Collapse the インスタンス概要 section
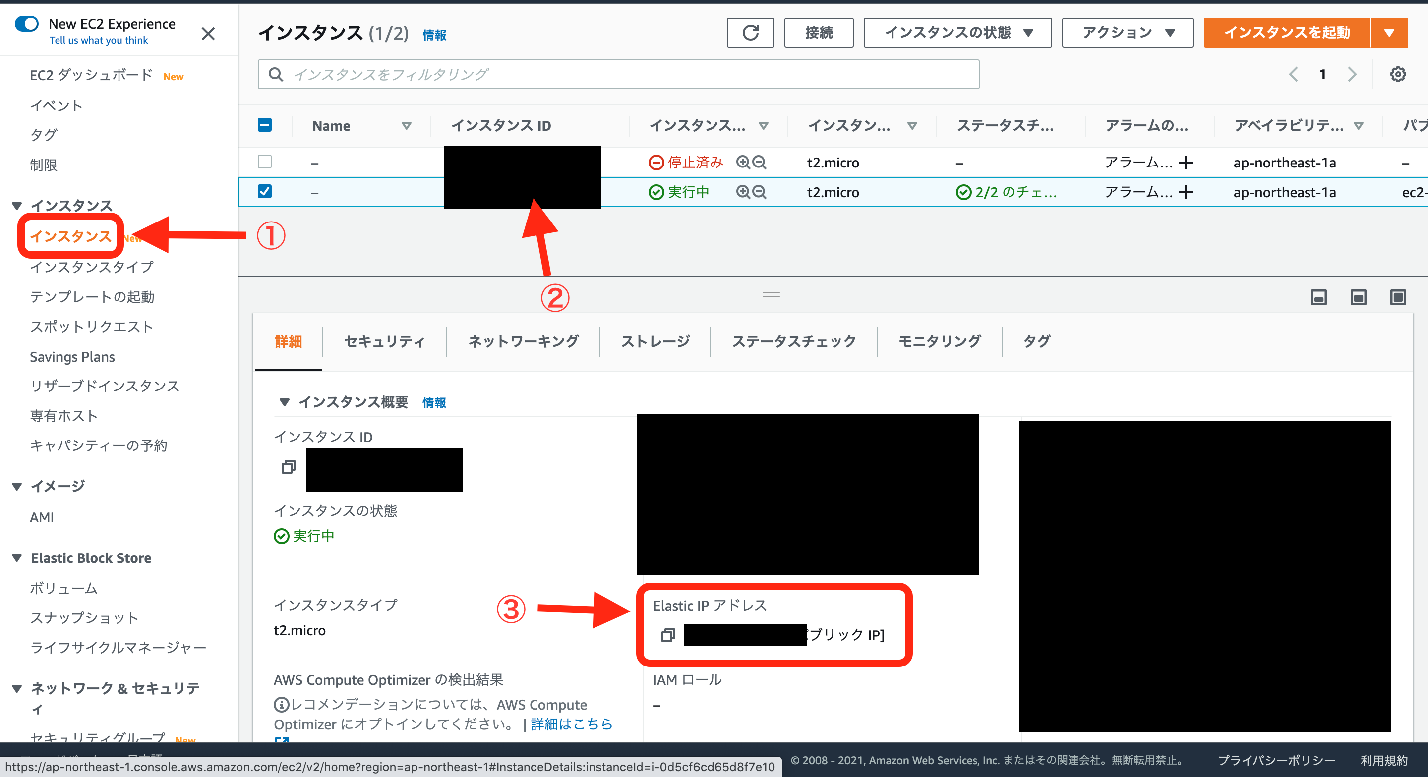The width and height of the screenshot is (1428, 777). pyautogui.click(x=285, y=402)
